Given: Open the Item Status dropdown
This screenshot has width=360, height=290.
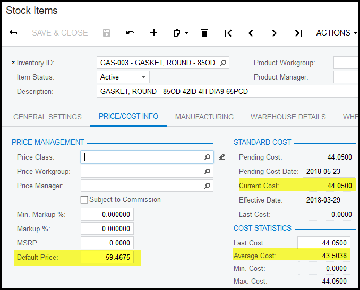Looking at the screenshot, I should pyautogui.click(x=123, y=77).
